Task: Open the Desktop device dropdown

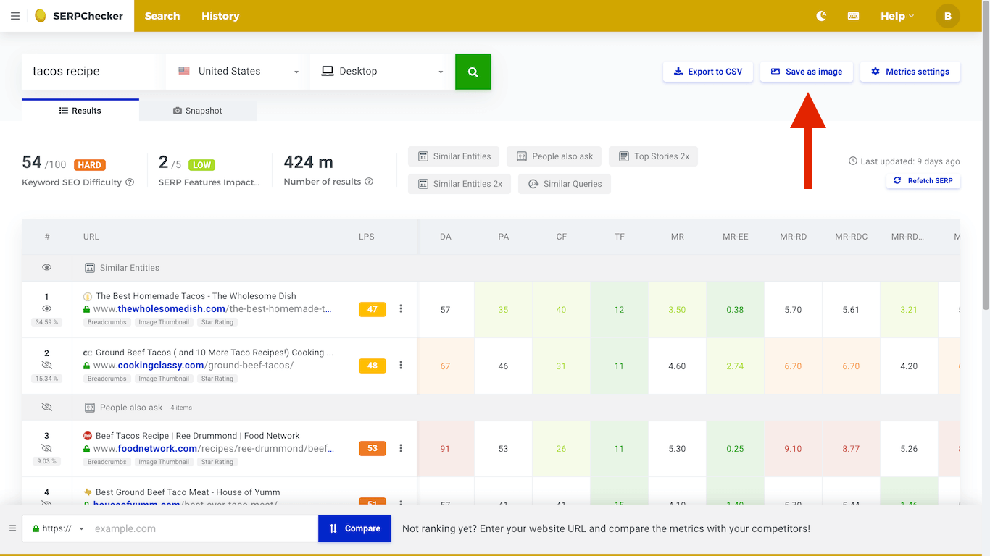Action: click(382, 72)
